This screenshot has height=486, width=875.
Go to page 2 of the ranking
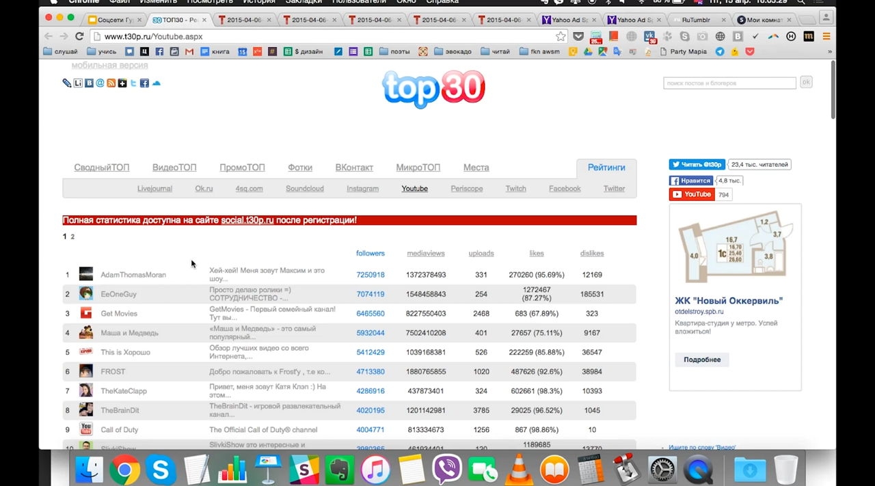click(x=72, y=237)
